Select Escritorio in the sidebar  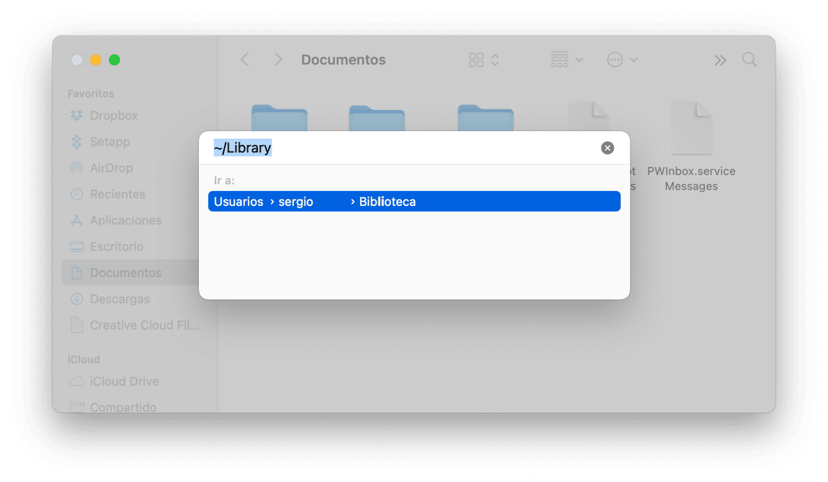coord(107,247)
